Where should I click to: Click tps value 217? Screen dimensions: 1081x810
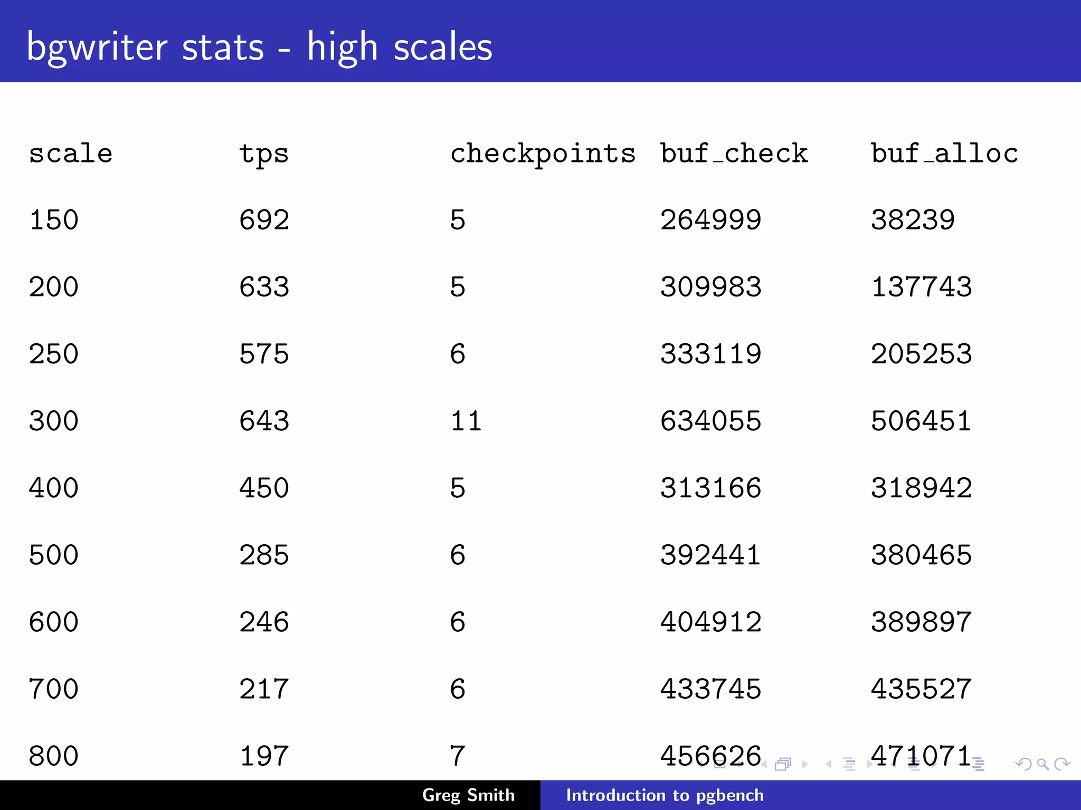point(264,689)
